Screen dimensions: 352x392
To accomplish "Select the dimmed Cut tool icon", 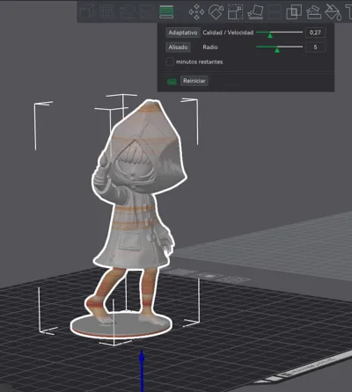I will 275,11.
